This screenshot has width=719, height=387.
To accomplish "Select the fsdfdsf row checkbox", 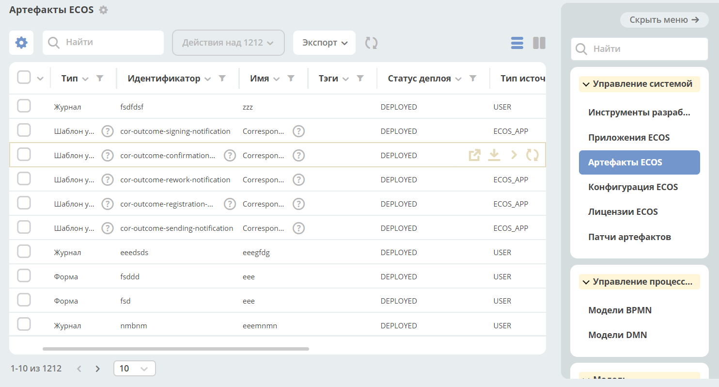I will (x=24, y=106).
